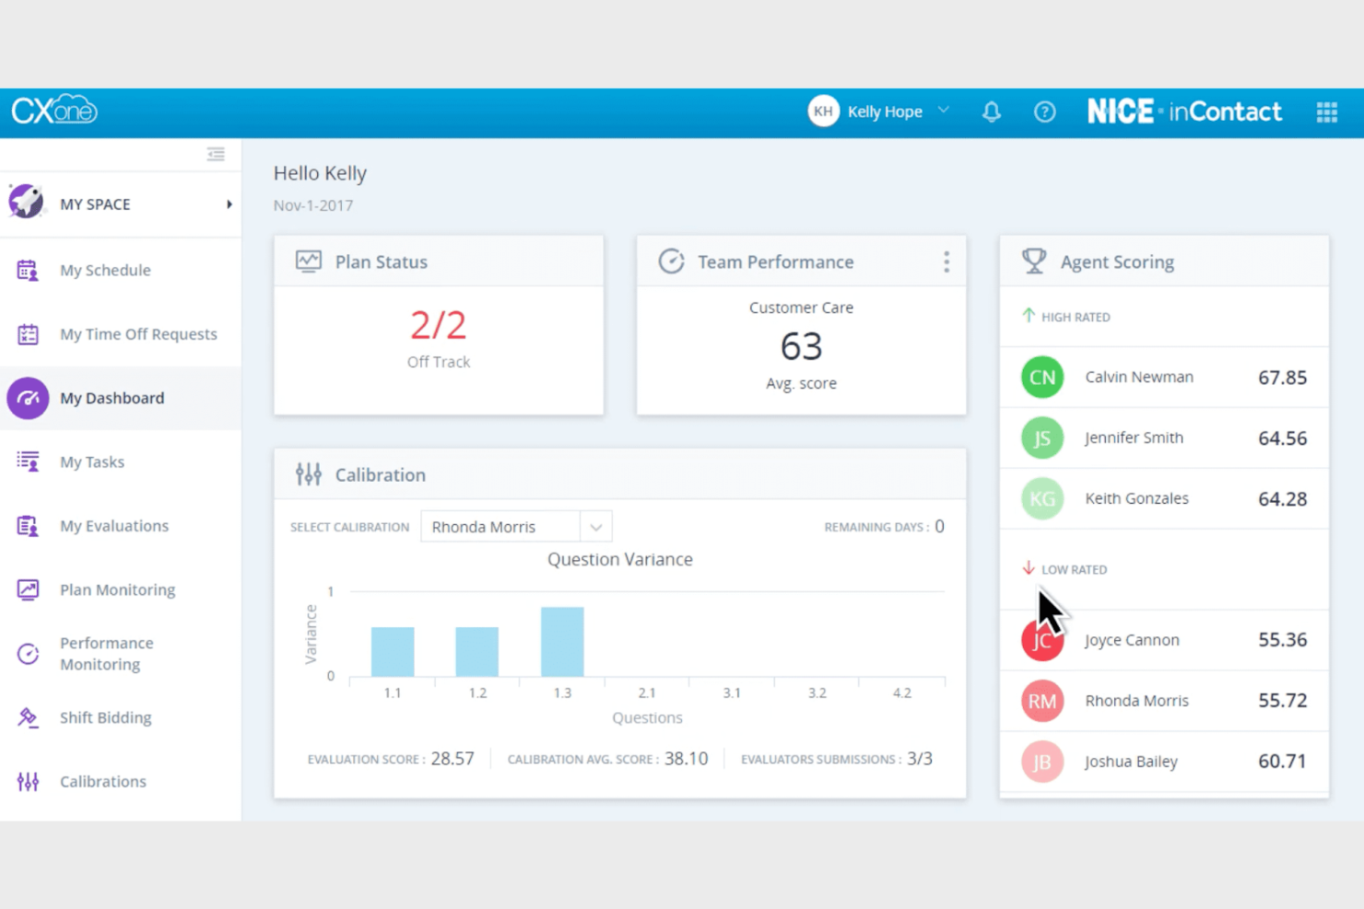This screenshot has width=1364, height=909.
Task: Open Plan Monitoring
Action: tap(117, 589)
